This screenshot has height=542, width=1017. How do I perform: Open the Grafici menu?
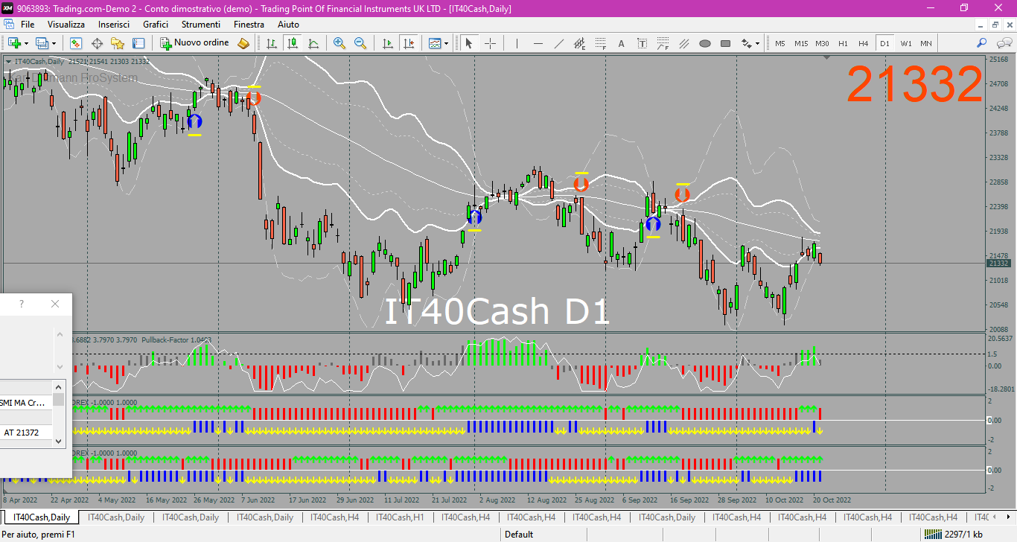point(156,25)
